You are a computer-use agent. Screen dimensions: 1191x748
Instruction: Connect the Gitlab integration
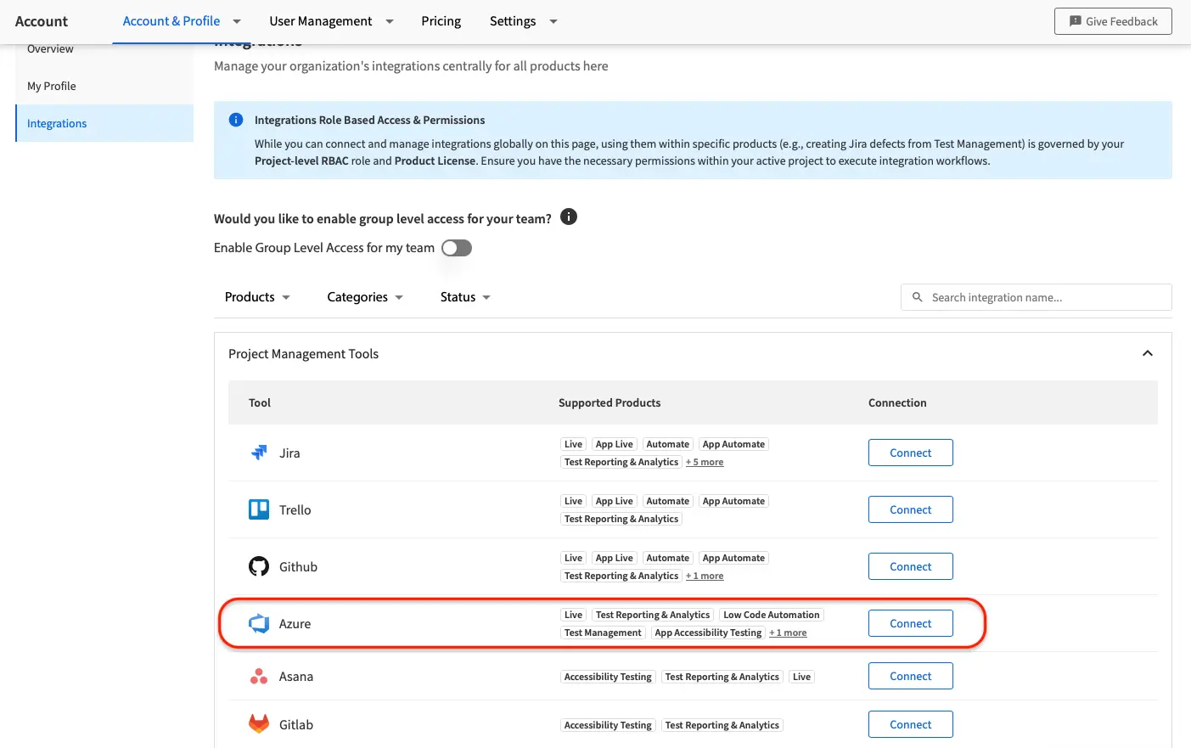[911, 724]
